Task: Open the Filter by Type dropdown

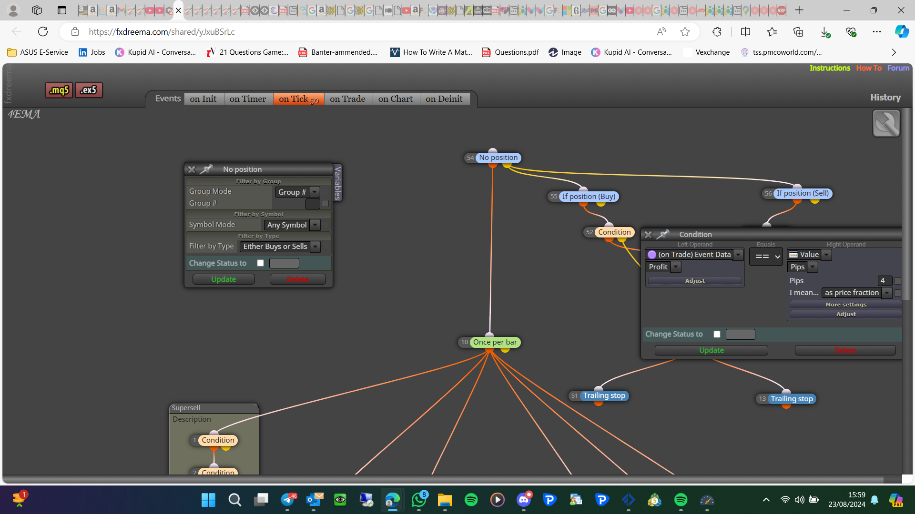Action: 280,247
